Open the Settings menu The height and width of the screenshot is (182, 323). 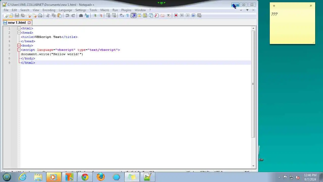[x=81, y=10]
